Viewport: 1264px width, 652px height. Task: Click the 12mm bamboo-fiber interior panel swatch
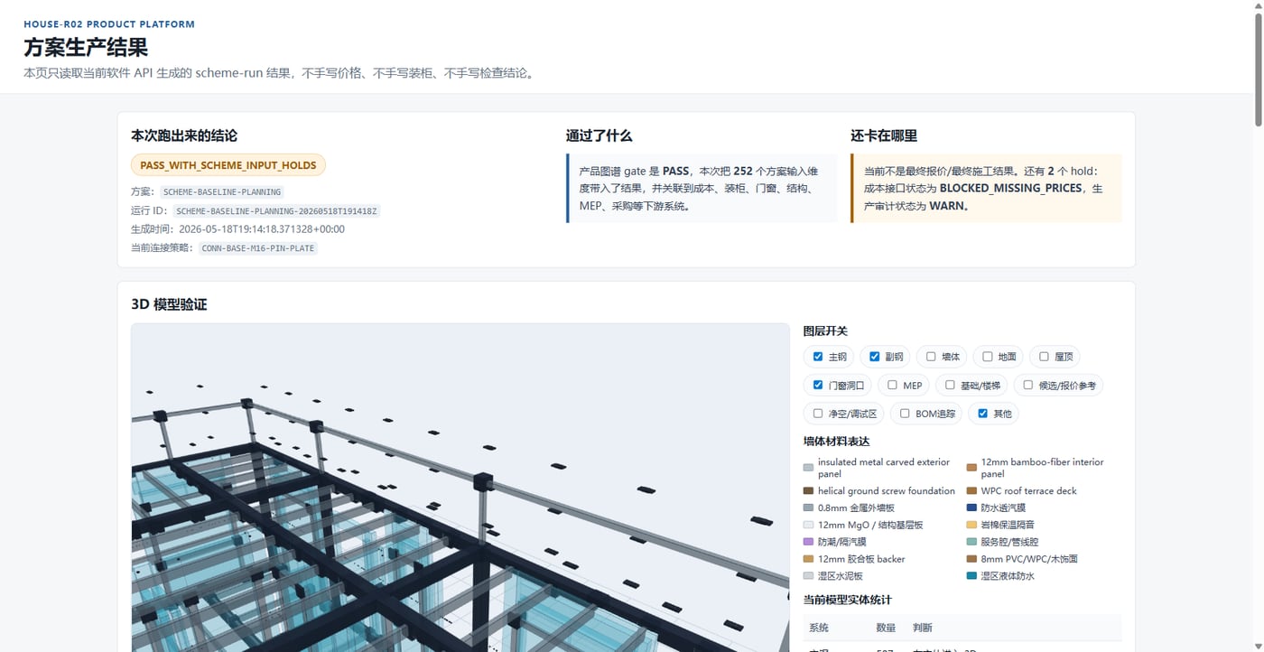click(x=971, y=468)
